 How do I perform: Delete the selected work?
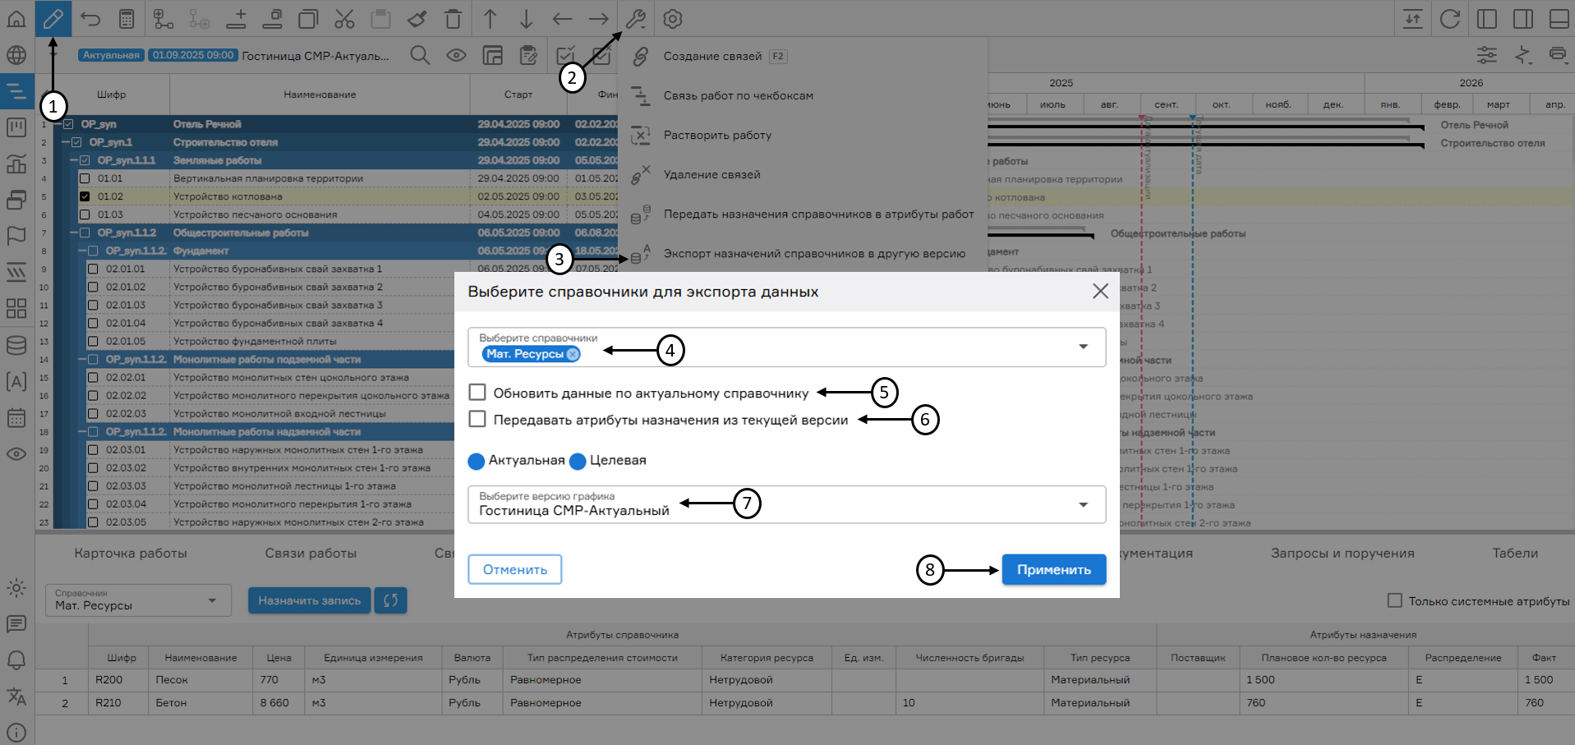(x=452, y=19)
